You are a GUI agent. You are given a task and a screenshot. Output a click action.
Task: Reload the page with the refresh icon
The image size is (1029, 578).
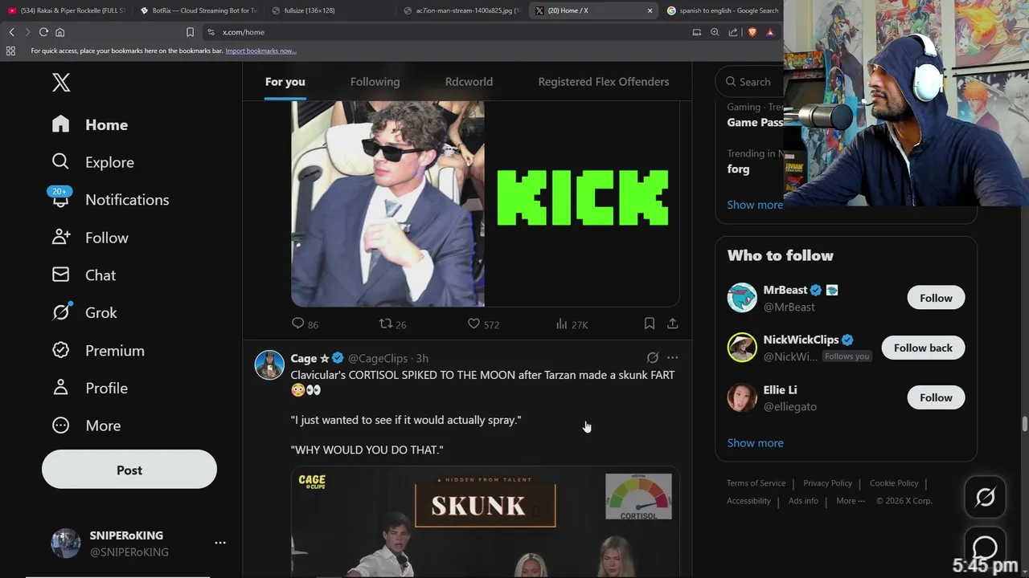tap(43, 32)
